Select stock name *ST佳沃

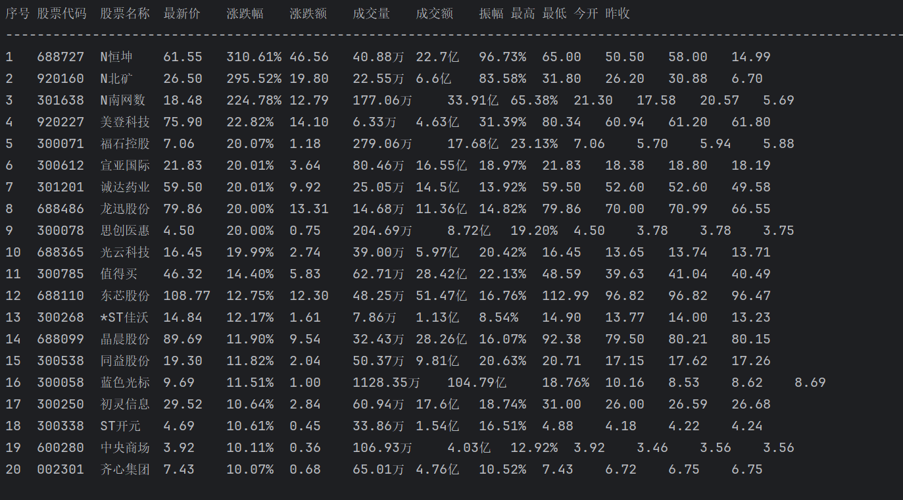pyautogui.click(x=124, y=318)
